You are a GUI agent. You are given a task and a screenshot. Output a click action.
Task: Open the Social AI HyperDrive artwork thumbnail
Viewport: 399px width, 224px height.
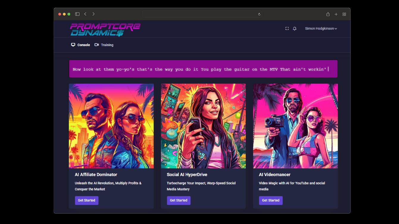(203, 126)
